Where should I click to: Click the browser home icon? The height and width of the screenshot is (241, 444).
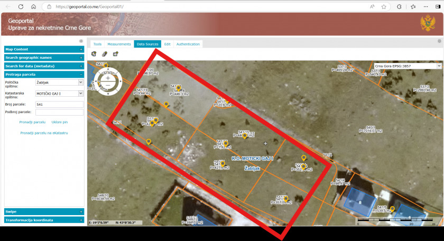[x=33, y=7]
